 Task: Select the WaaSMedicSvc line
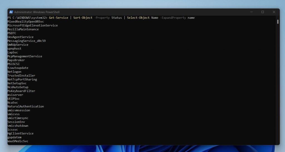point(18,141)
